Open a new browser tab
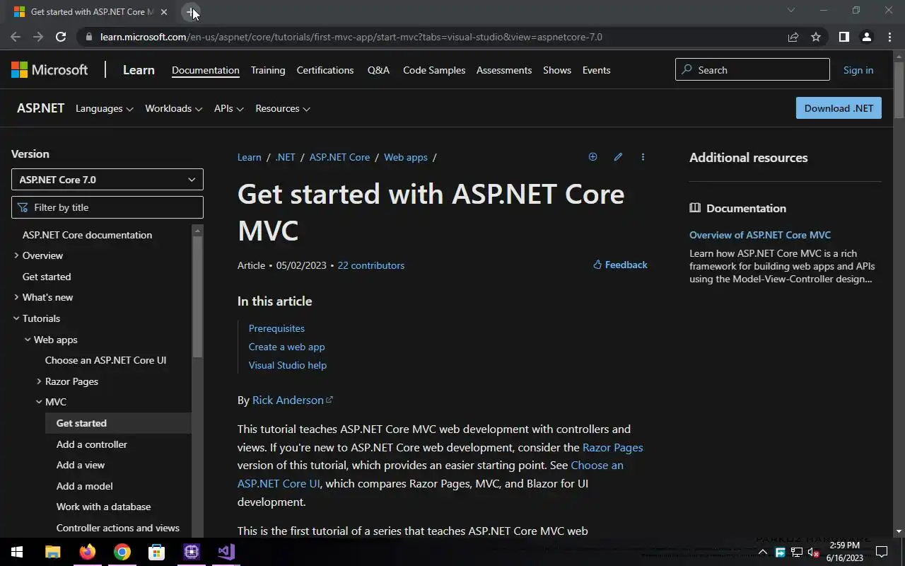This screenshot has height=566, width=905. (191, 12)
